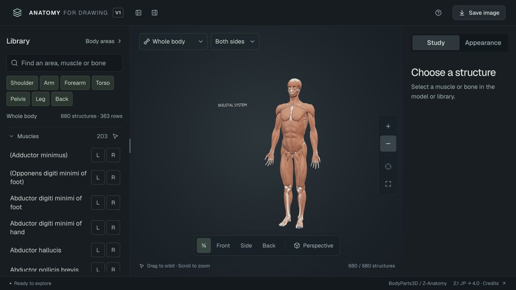Screen dimensions: 516x290
Task: Click the V1 version badge
Action: [x=118, y=13]
